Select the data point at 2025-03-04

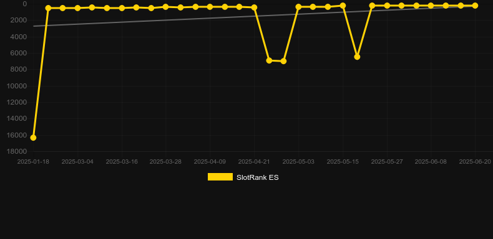pos(77,8)
